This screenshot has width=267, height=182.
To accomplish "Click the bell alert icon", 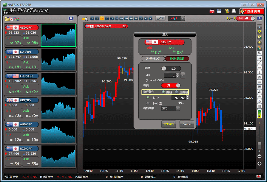I will [259, 42].
